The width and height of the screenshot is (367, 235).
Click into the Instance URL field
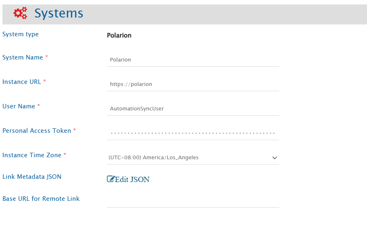click(193, 84)
